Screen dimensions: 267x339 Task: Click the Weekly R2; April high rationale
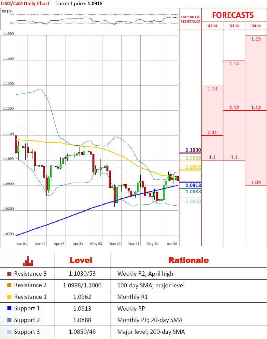click(145, 274)
